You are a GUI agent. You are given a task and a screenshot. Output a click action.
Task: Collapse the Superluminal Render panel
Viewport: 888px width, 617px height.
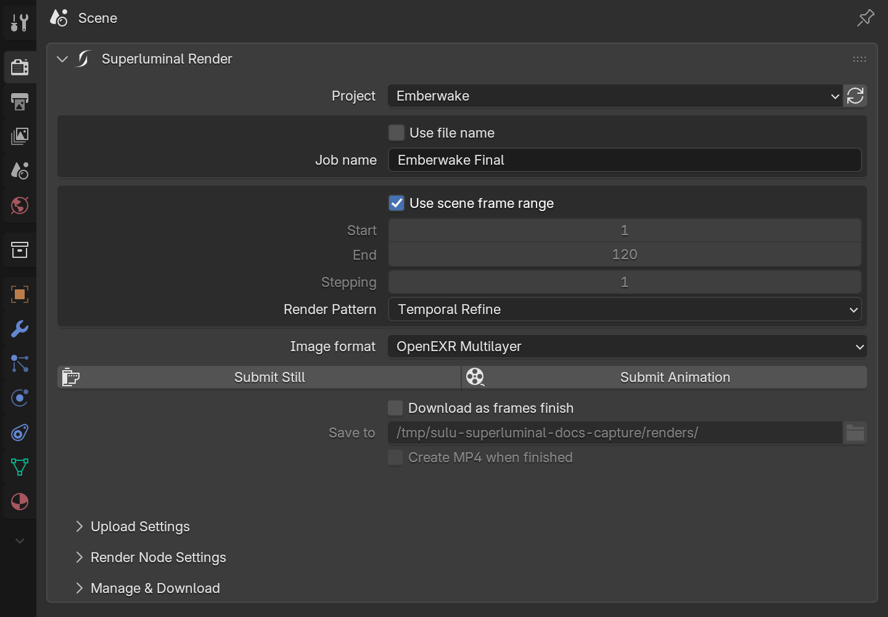62,59
